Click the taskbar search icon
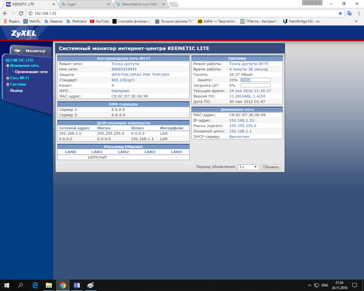 click(x=20, y=285)
